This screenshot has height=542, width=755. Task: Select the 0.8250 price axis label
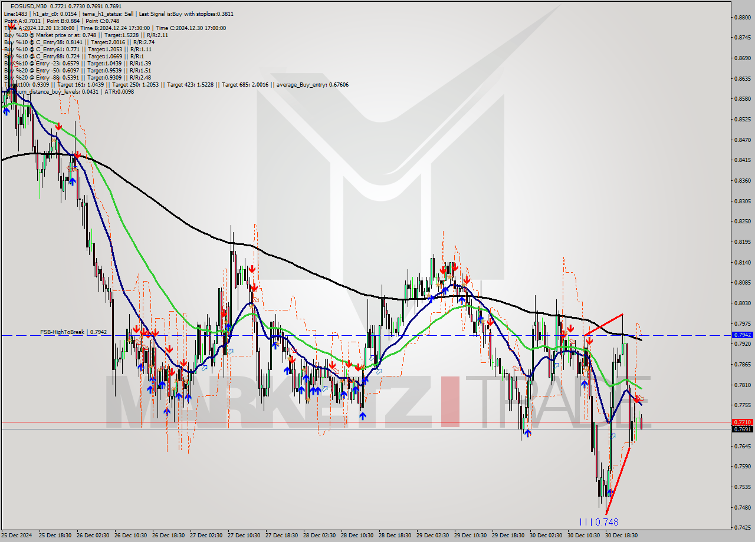(x=743, y=222)
